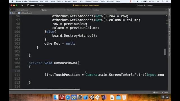The image size is (180, 101).
Task: Open the Window menu
Action: [110, 1]
